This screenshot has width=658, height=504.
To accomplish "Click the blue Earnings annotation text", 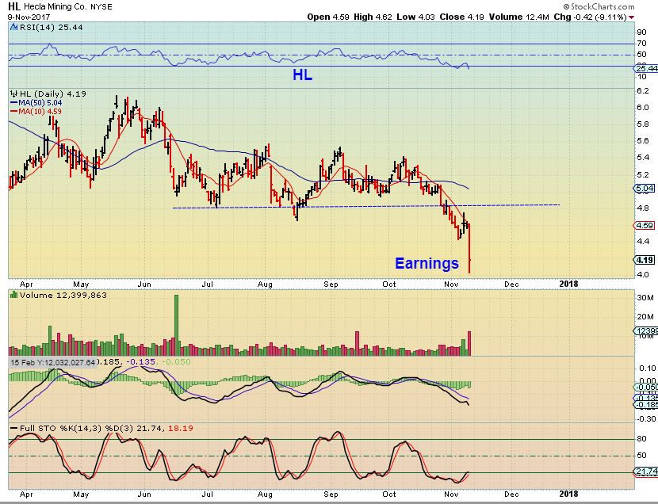I will pos(427,263).
